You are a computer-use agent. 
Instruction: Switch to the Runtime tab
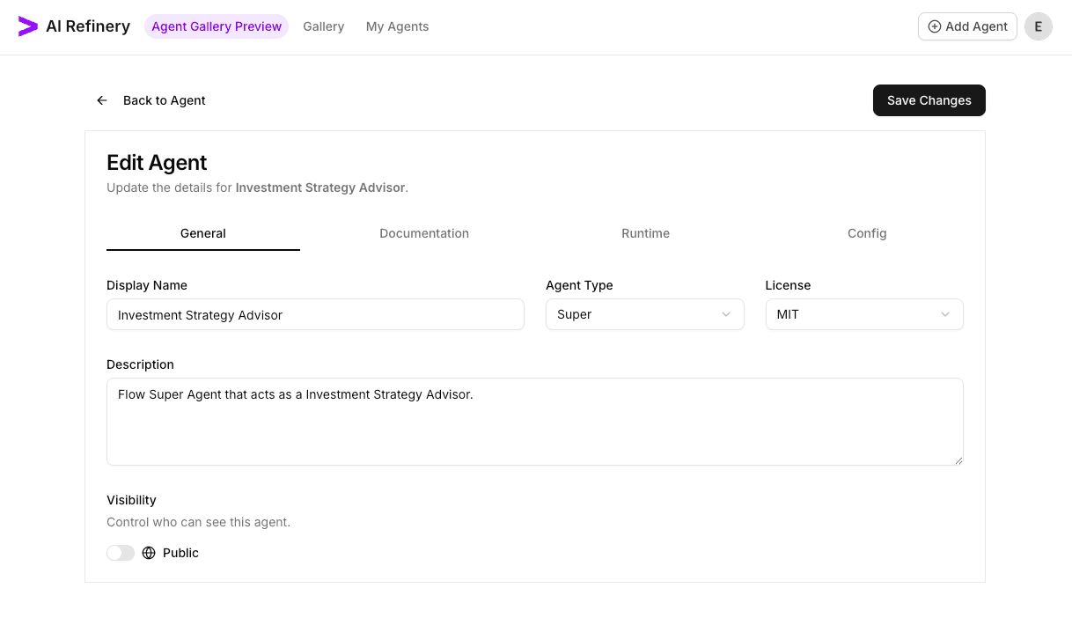(x=645, y=233)
